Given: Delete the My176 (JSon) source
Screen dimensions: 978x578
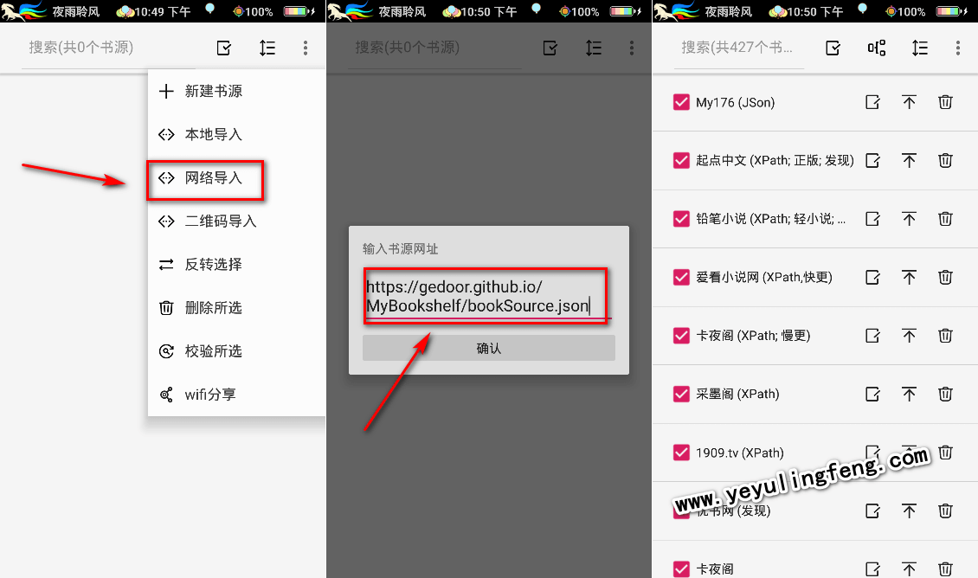Looking at the screenshot, I should 946,102.
